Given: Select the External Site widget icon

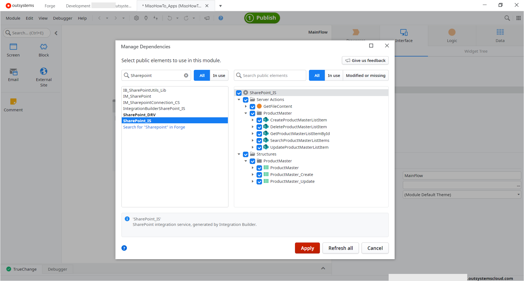Looking at the screenshot, I should coord(44,71).
